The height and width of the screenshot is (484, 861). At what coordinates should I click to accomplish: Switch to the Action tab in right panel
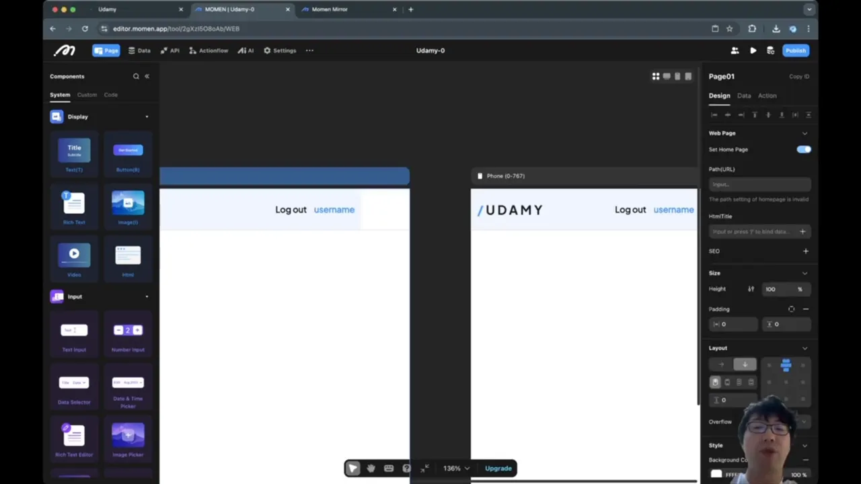[x=767, y=95]
